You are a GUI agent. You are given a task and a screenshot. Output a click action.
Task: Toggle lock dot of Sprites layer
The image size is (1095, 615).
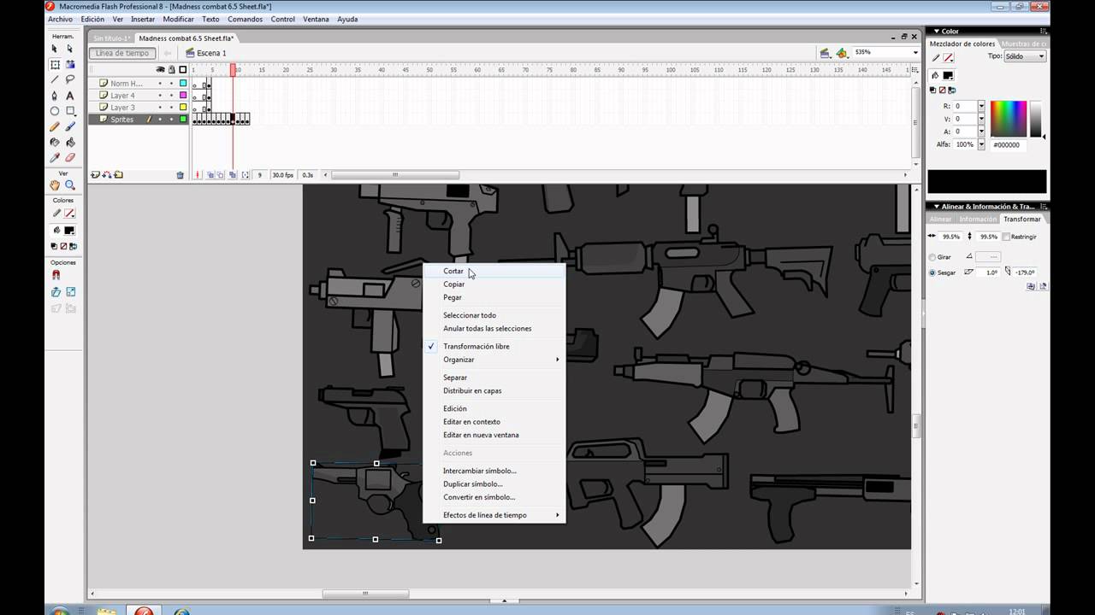pos(171,120)
